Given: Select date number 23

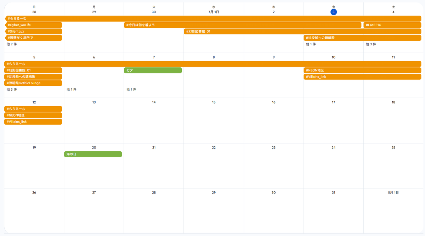Looking at the screenshot, I should pyautogui.click(x=274, y=148).
